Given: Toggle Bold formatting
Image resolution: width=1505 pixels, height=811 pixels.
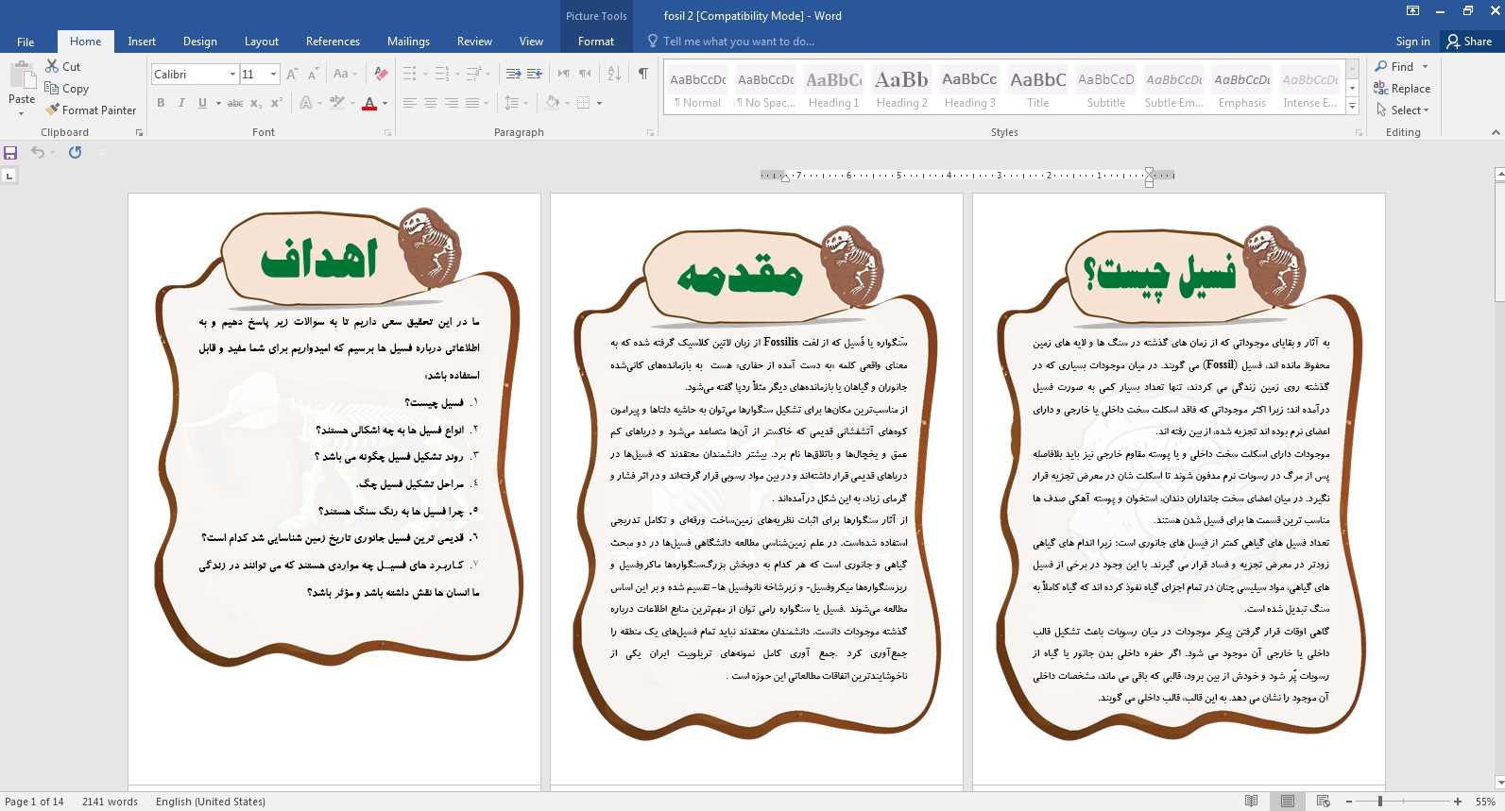Looking at the screenshot, I should [x=161, y=103].
